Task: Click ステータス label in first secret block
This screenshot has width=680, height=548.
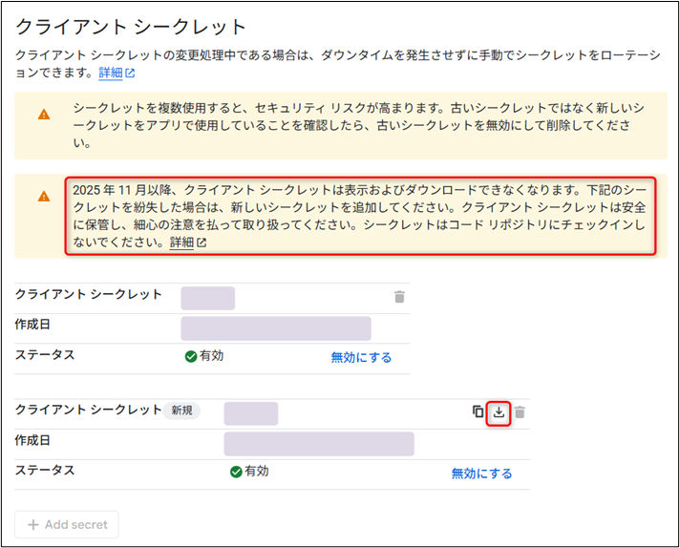Action: pyautogui.click(x=45, y=355)
